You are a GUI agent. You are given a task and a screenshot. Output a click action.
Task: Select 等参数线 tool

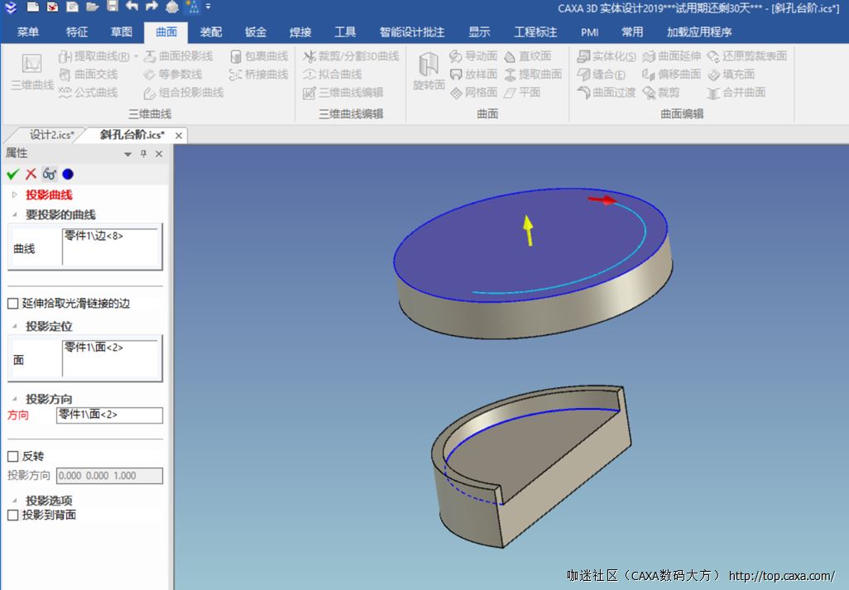(x=173, y=74)
